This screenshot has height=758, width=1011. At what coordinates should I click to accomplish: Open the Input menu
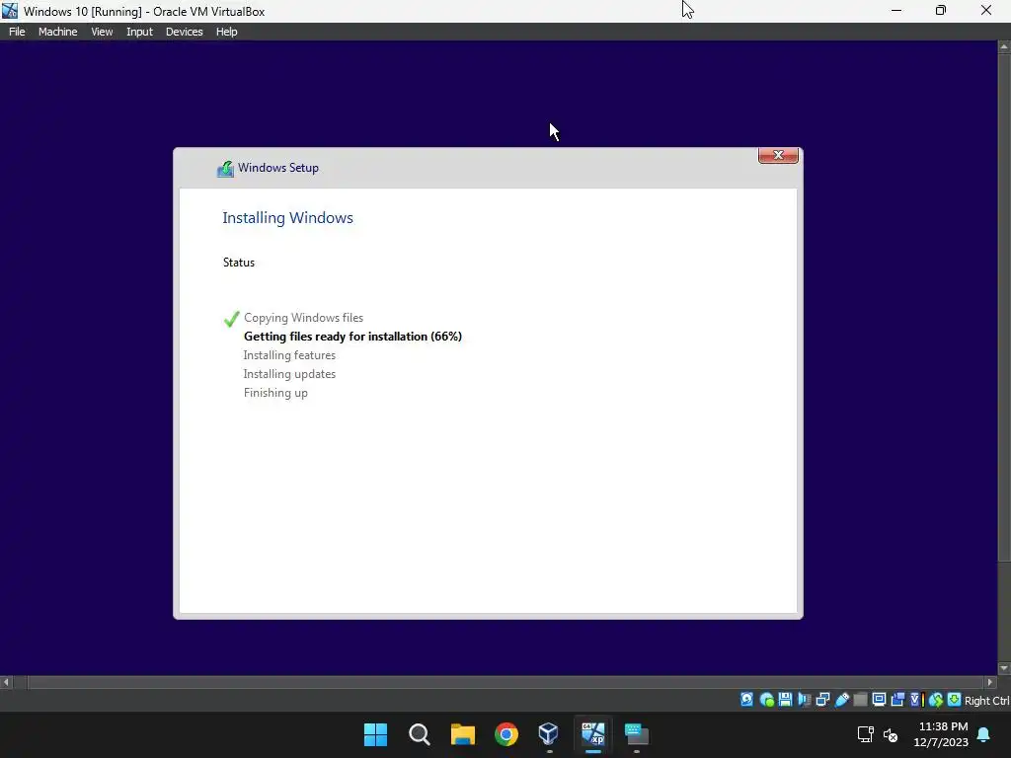(x=139, y=32)
